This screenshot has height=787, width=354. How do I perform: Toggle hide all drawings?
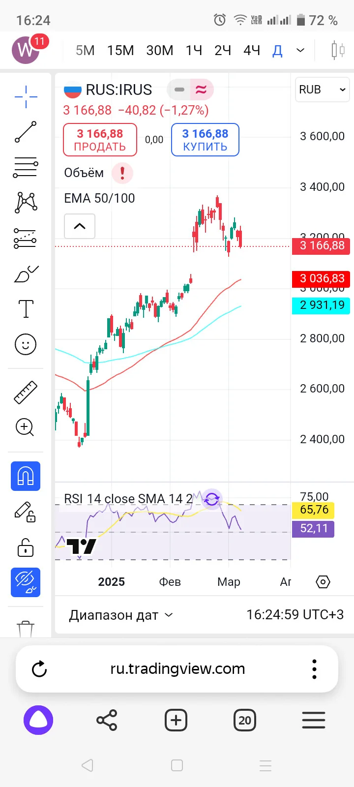26,582
